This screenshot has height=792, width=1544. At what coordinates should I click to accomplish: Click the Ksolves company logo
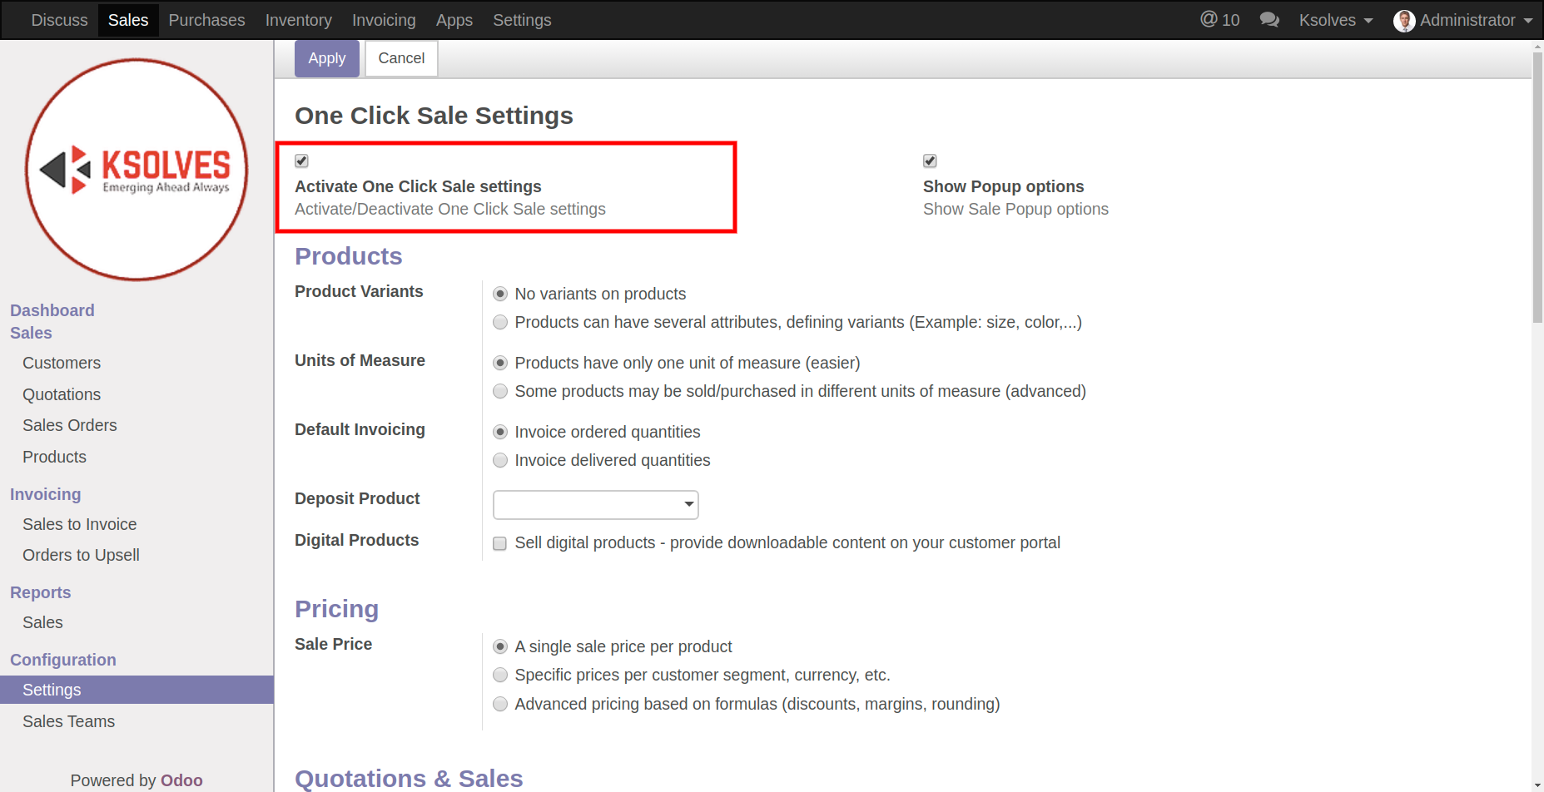tap(137, 170)
